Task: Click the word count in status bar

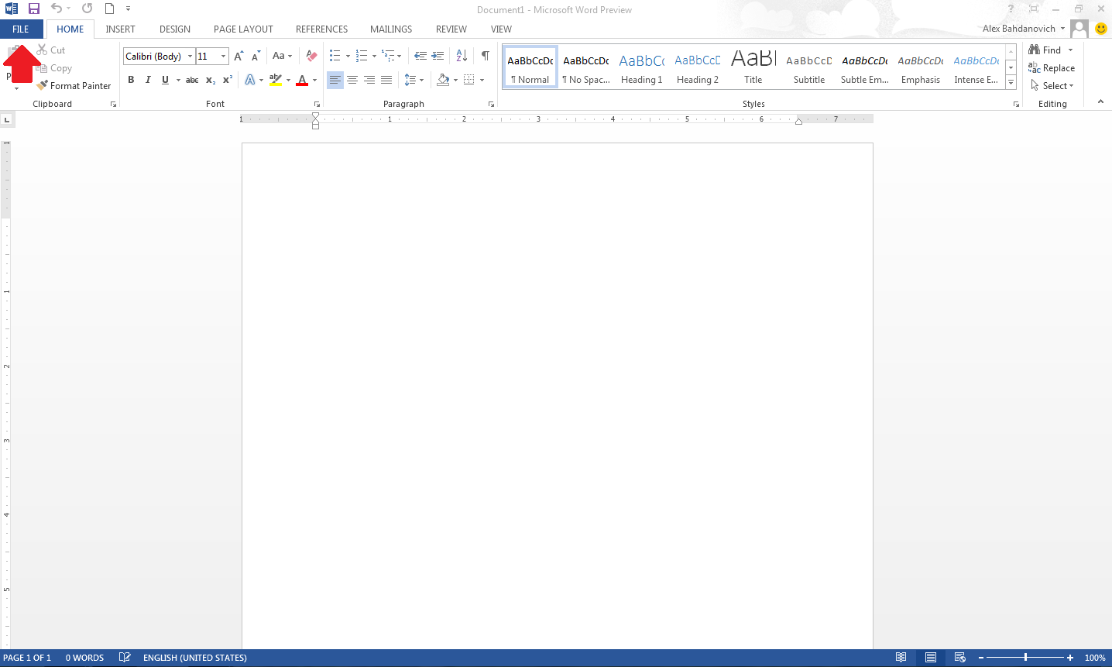Action: coord(84,657)
